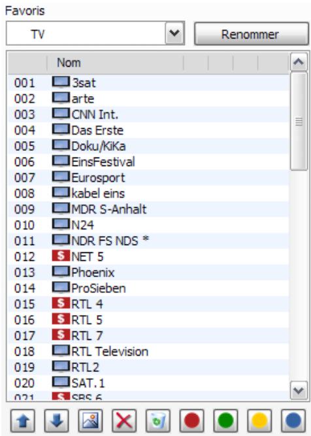Viewport: 311px width, 436px height.
Task: Click the TV icon beside EinsFestival
Action: [x=61, y=161]
